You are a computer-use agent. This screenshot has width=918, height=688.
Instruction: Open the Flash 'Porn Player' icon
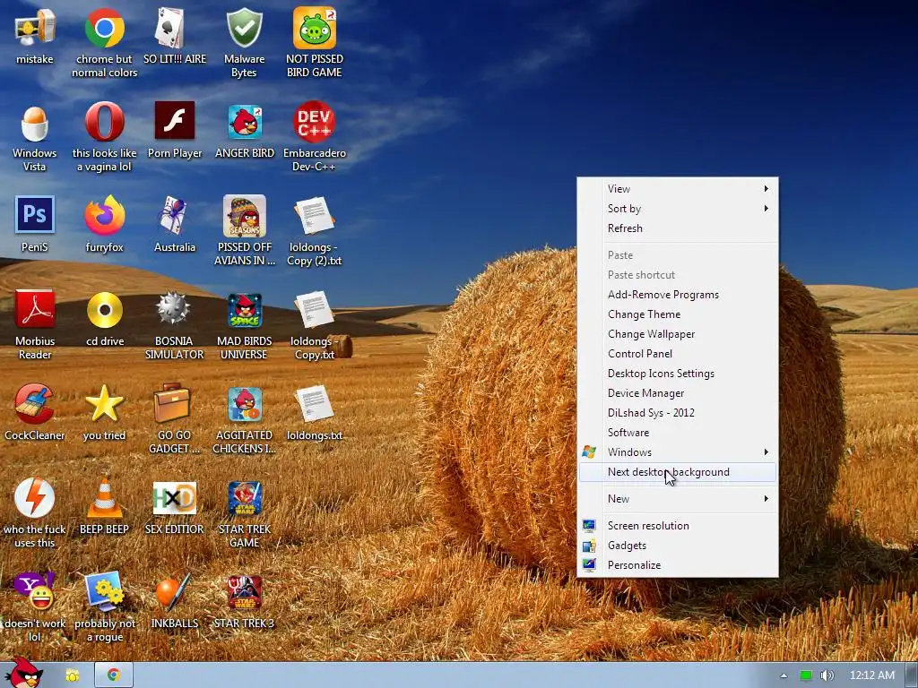point(175,121)
